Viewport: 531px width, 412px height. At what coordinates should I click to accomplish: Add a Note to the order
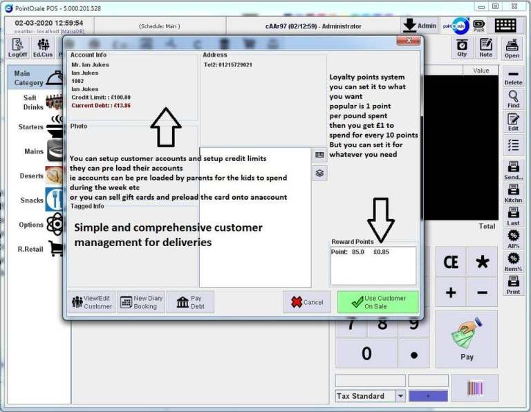[485, 47]
